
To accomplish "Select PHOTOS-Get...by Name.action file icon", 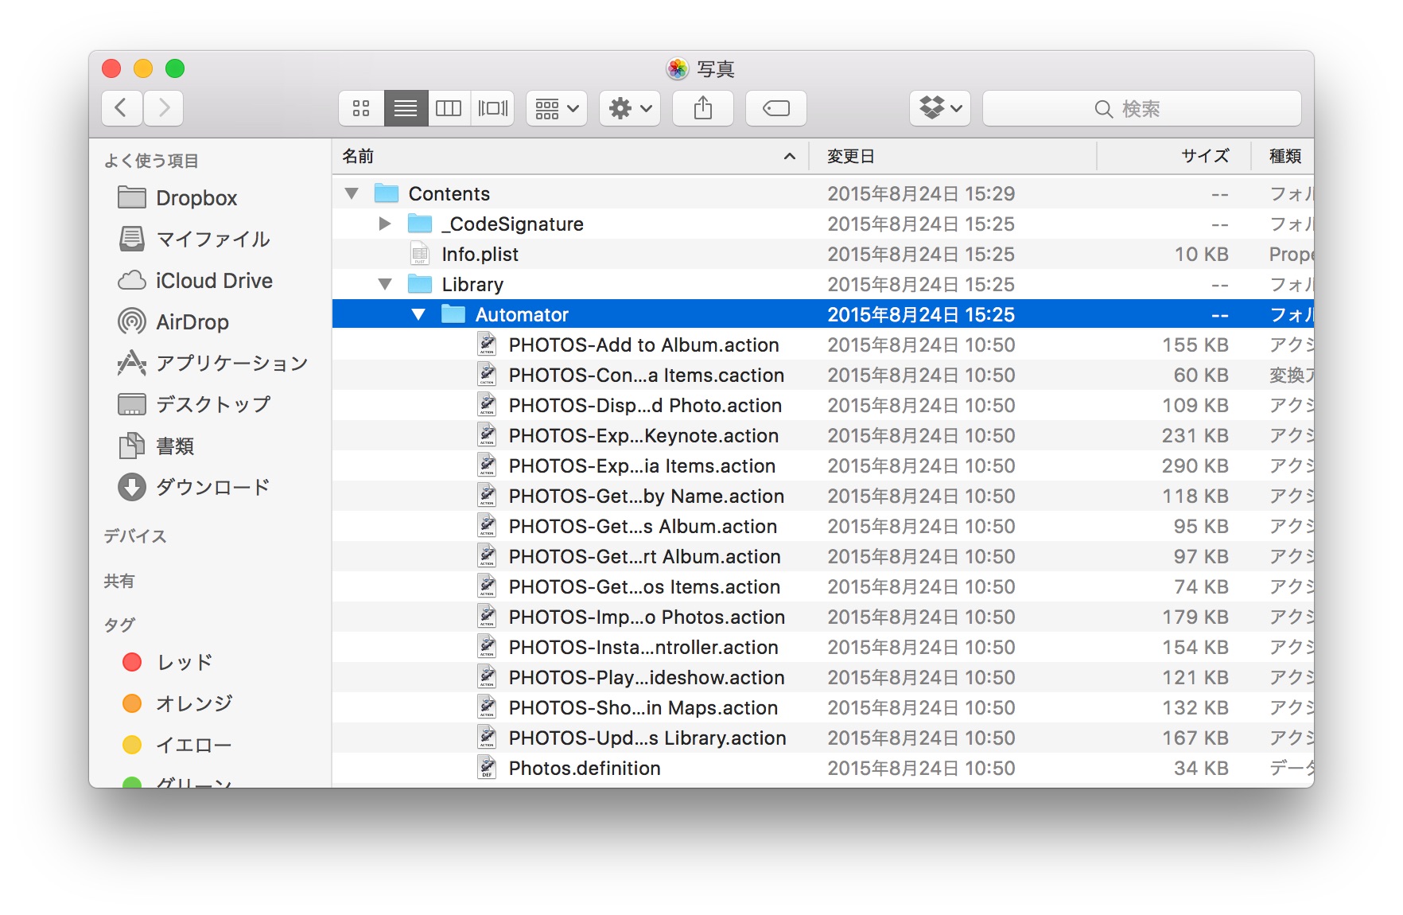I will tap(487, 496).
